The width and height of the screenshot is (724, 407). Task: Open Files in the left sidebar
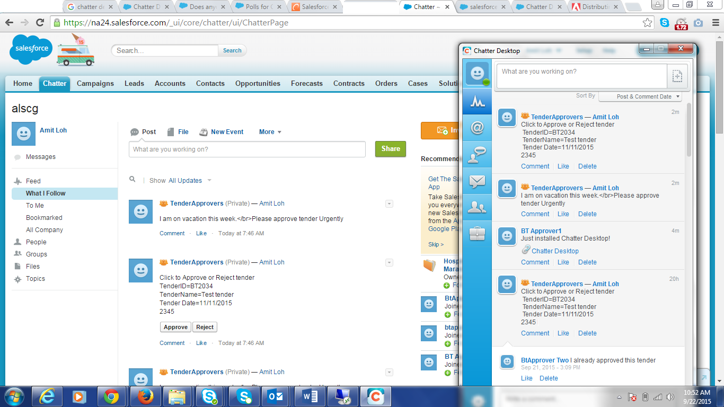[x=33, y=267]
